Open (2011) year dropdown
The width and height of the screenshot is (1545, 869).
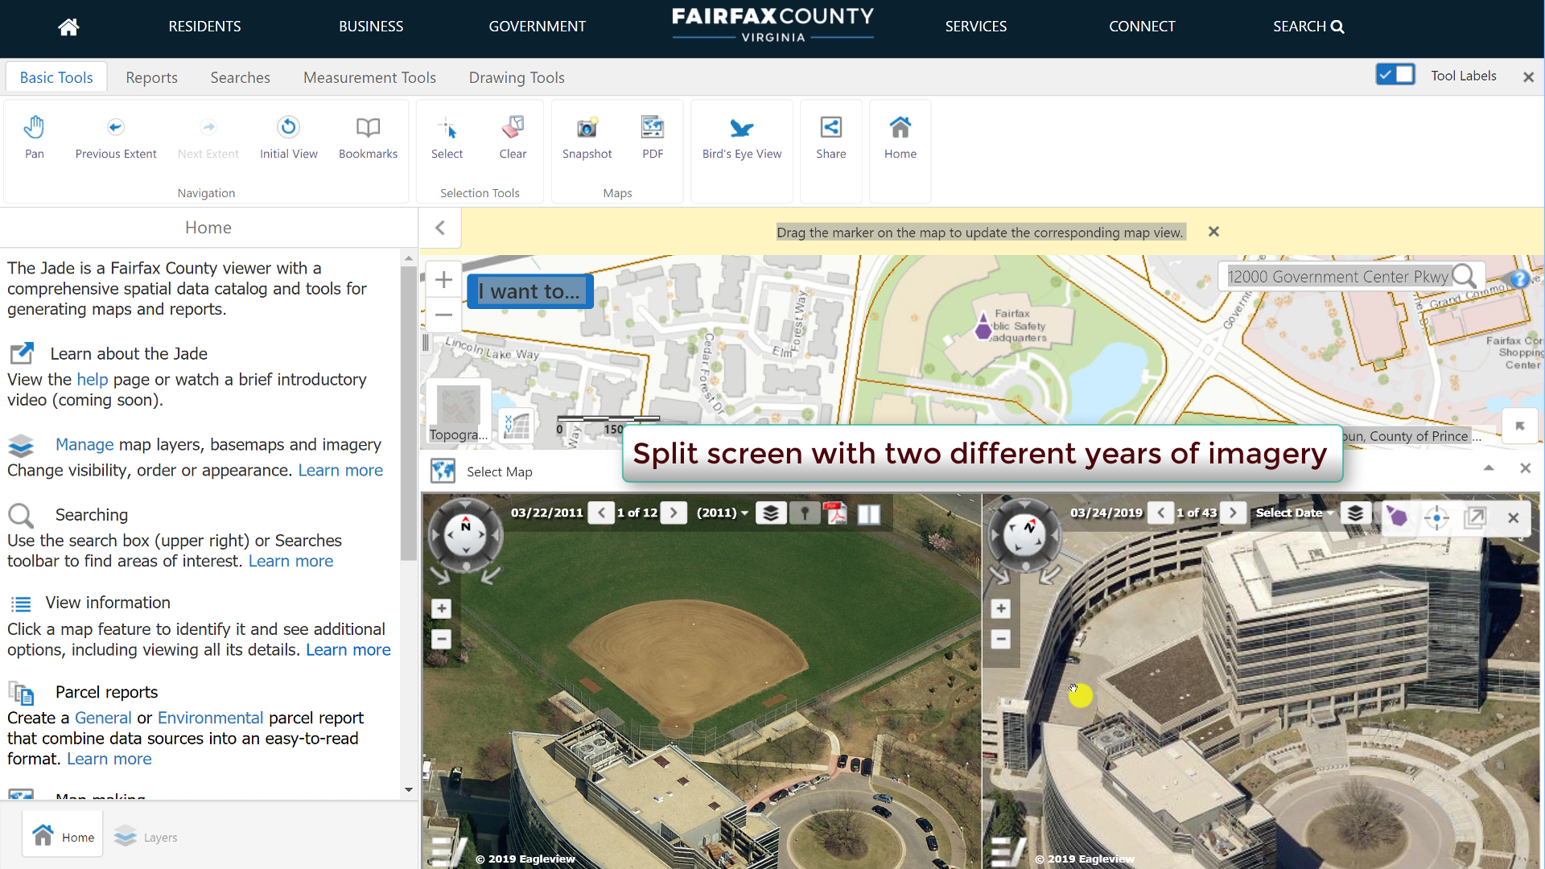(723, 513)
